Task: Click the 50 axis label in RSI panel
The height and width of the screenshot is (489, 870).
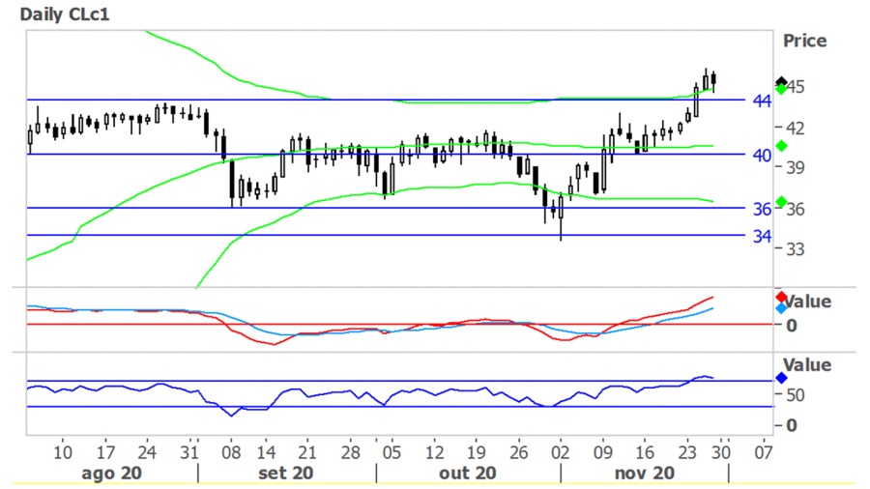Action: pos(796,395)
